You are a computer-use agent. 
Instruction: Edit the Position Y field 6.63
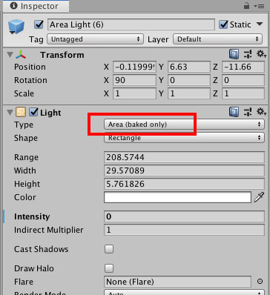pyautogui.click(x=189, y=67)
